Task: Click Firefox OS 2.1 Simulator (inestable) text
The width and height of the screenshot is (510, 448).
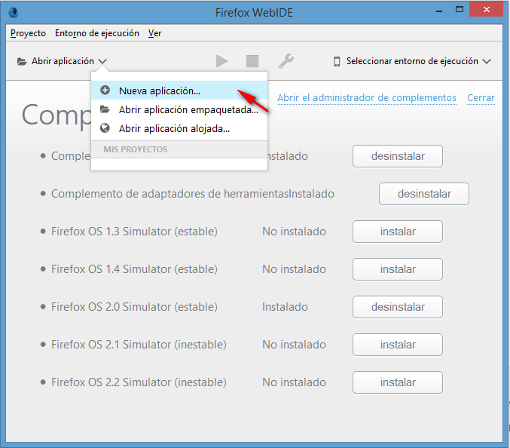Action: pyautogui.click(x=139, y=345)
